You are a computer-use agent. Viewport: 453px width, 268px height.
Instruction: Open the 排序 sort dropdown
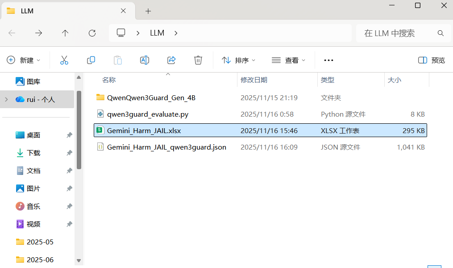pos(239,60)
